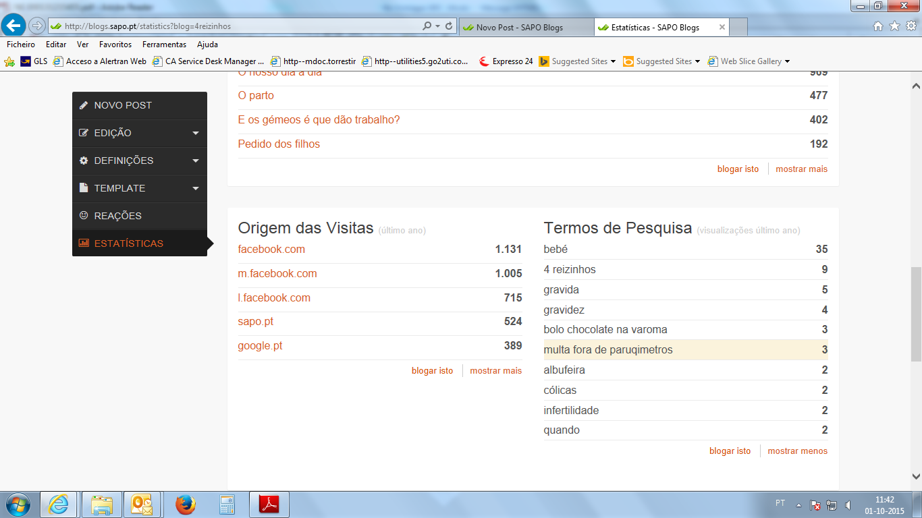
Task: Open the Favorites star icon
Action: click(x=894, y=26)
